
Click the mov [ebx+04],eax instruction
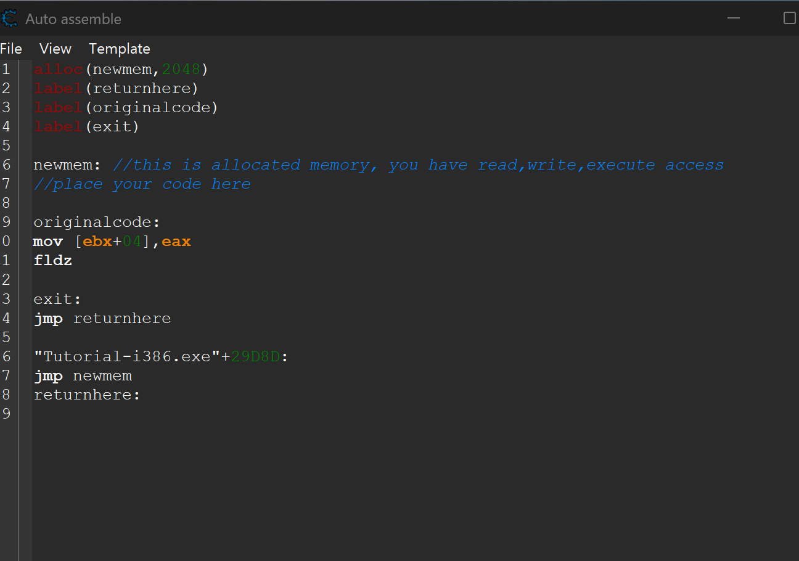point(112,242)
